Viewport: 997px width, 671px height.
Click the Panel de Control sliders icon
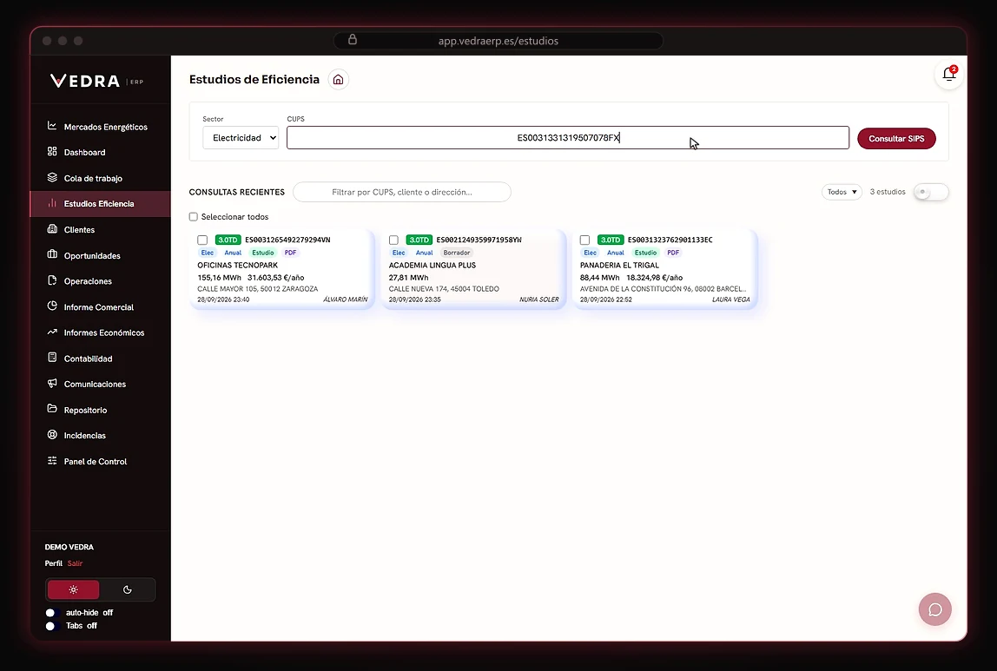[x=52, y=460]
